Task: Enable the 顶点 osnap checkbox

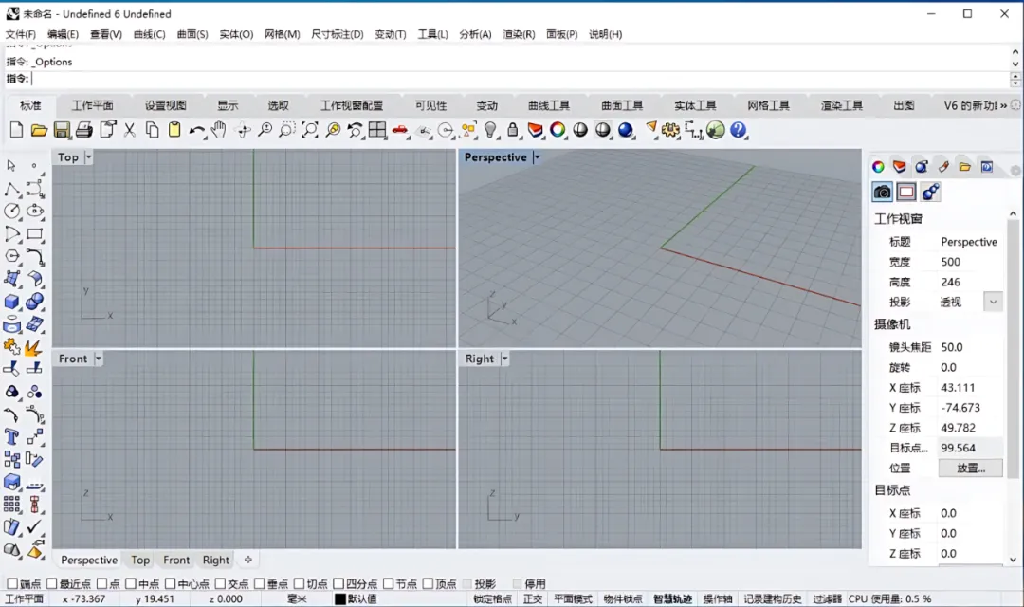Action: [x=428, y=583]
